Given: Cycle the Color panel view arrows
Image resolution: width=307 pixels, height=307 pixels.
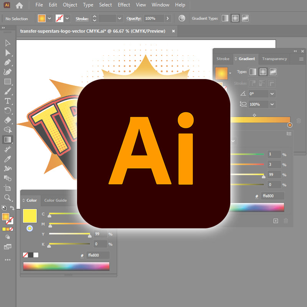Looking at the screenshot, I should pyautogui.click(x=24, y=200).
